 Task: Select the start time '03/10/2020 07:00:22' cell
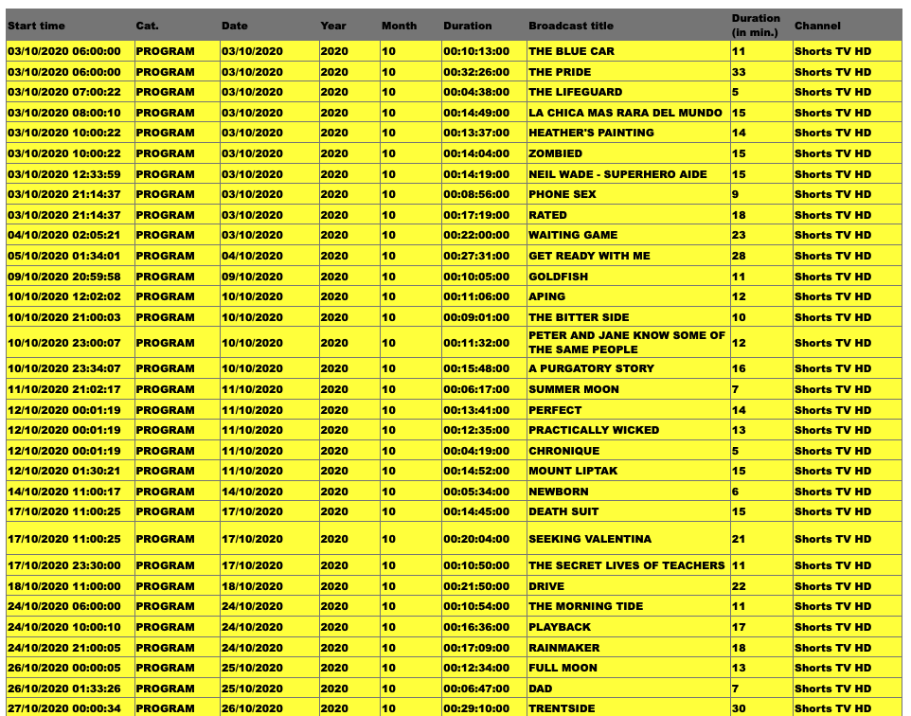(x=64, y=92)
